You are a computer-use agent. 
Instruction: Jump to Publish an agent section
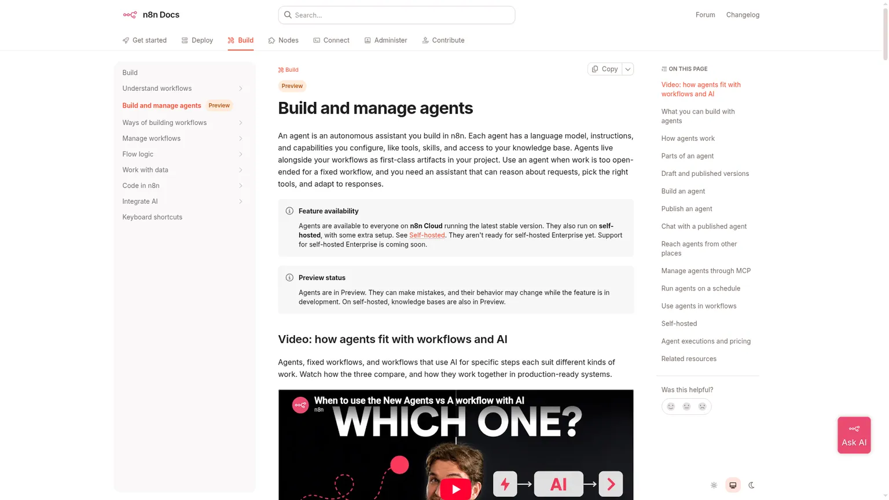[x=686, y=209]
